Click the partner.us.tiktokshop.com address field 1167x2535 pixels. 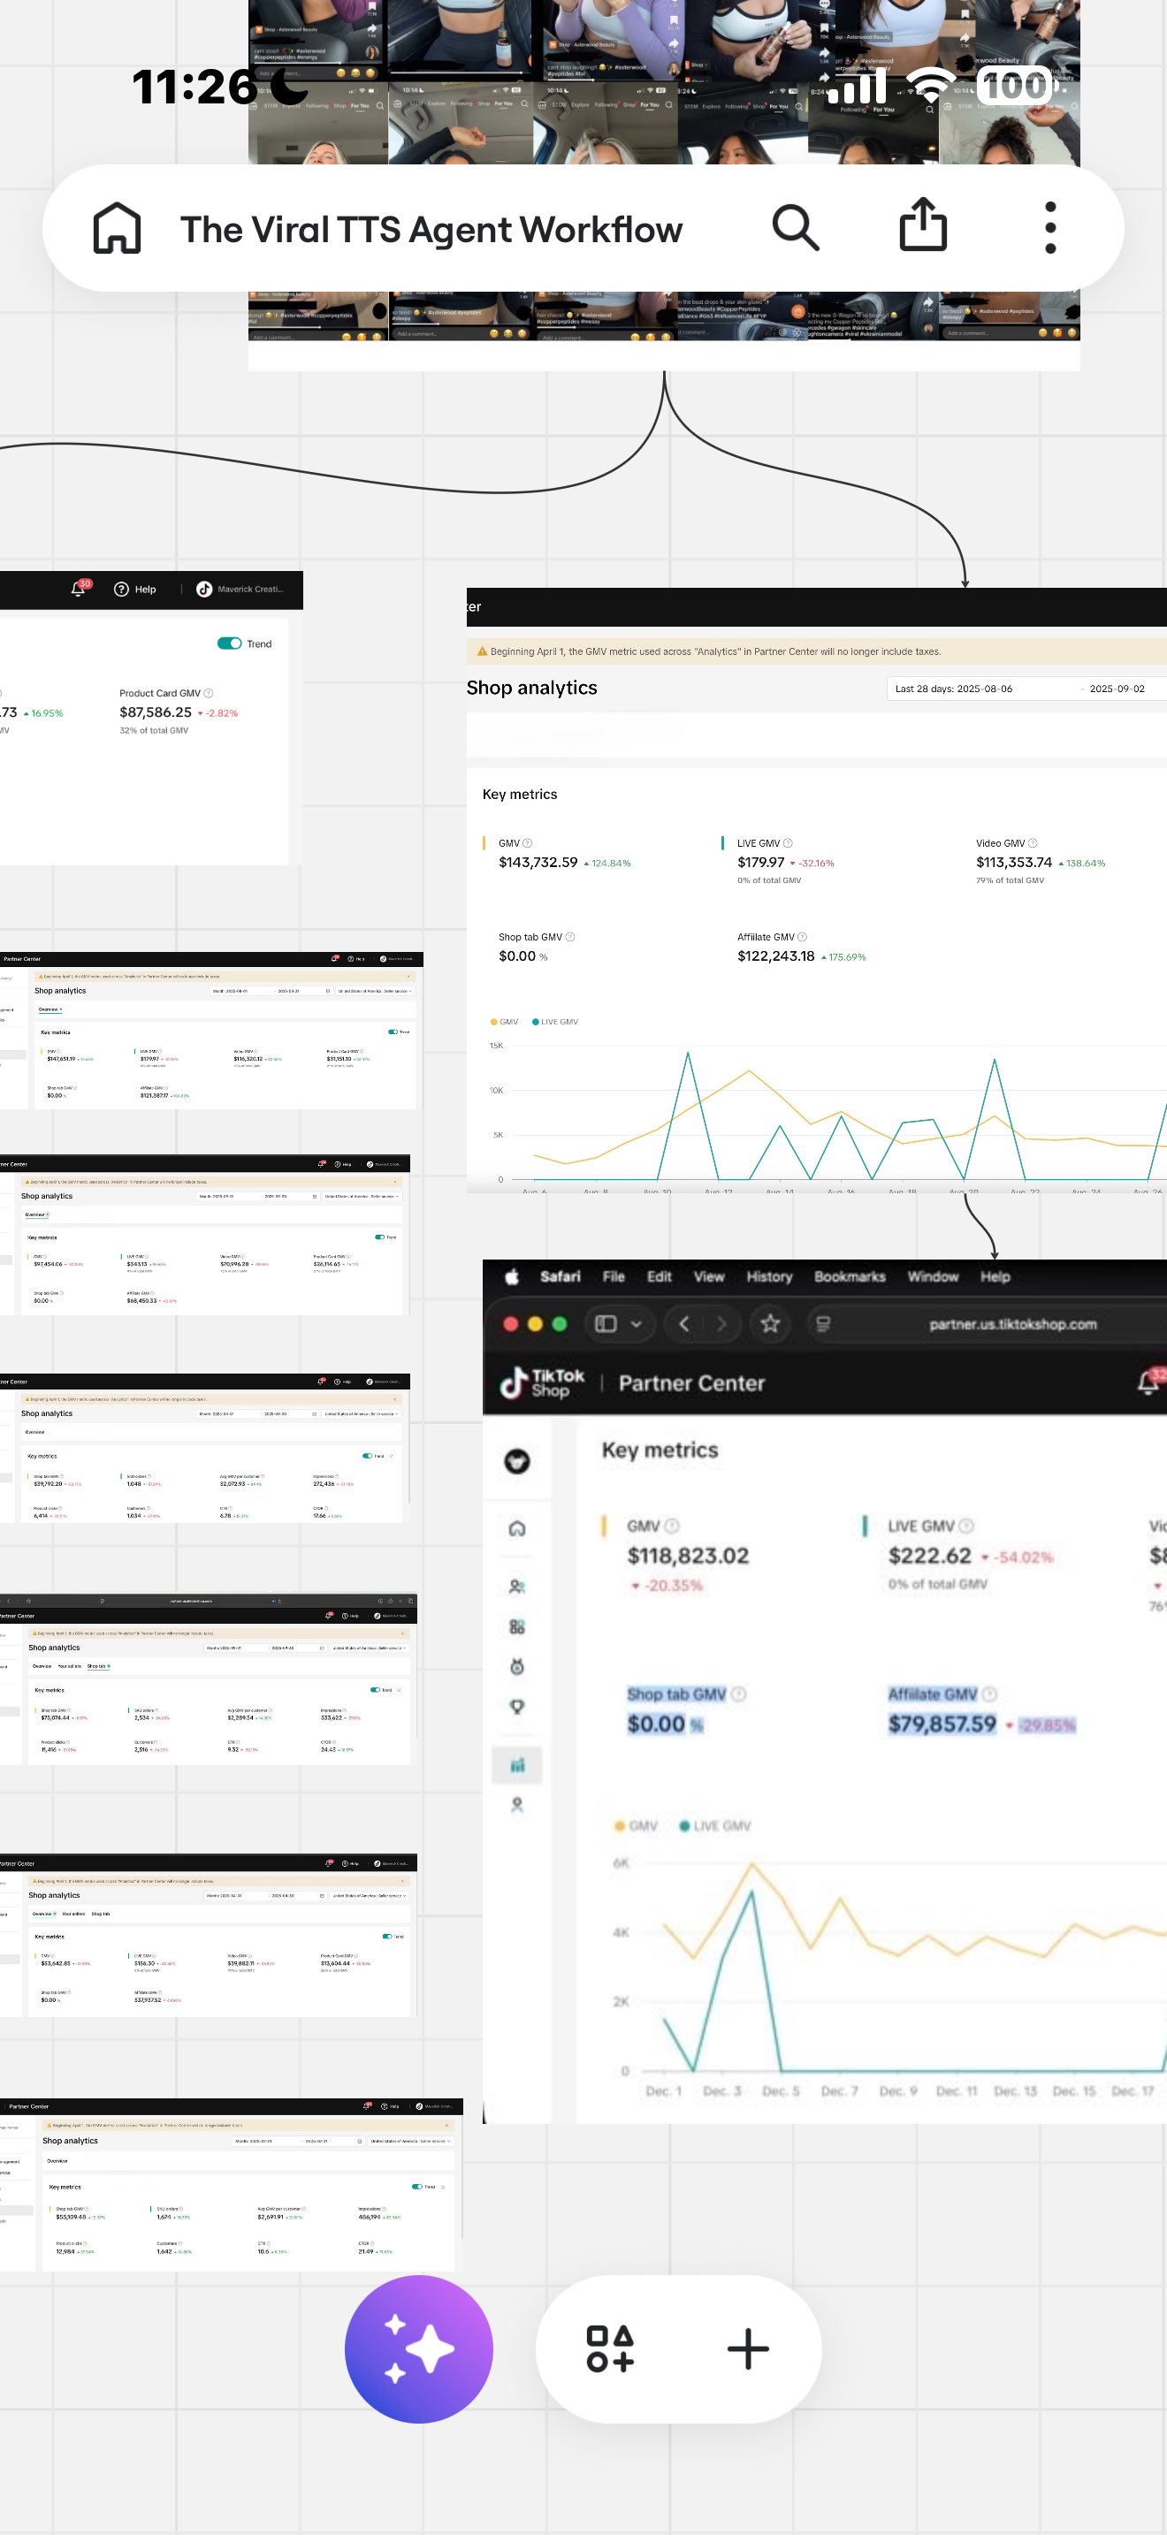tap(1011, 1323)
